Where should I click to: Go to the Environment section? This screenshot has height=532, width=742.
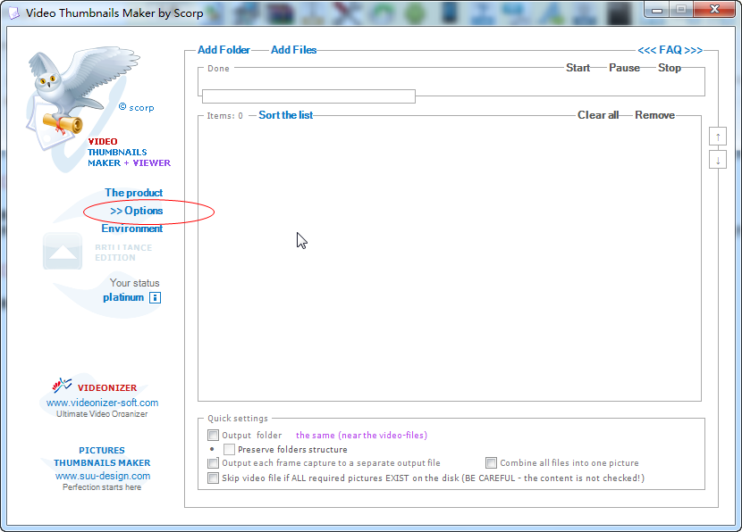tap(132, 229)
